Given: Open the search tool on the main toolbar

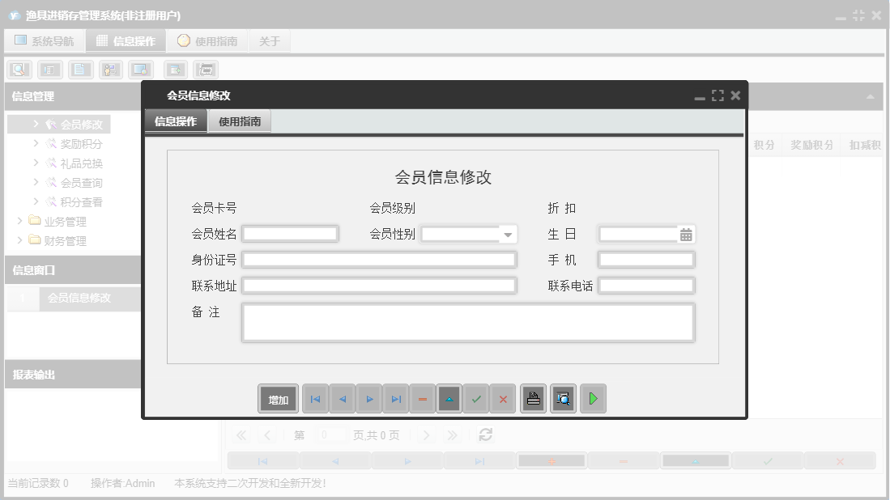Looking at the screenshot, I should point(19,70).
